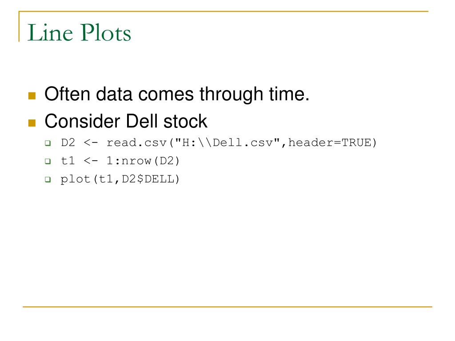Click the "read.csv" function name in the code
Image resolution: width=455 pixels, height=341 pixels.
[x=137, y=143]
